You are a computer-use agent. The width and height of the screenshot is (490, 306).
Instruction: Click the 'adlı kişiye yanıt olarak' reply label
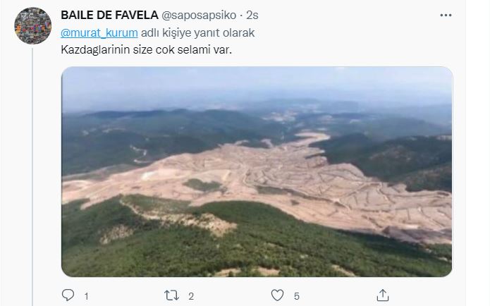click(x=198, y=33)
